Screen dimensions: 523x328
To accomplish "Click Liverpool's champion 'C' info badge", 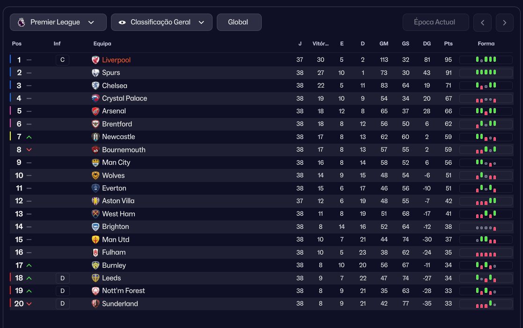I will point(62,60).
